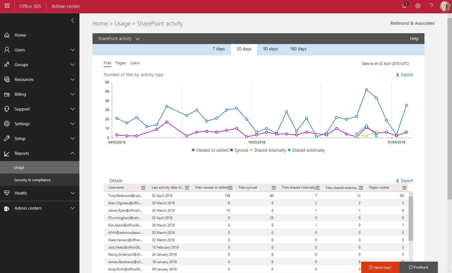
Task: Collapse the left navigation pane arrow
Action: (x=73, y=20)
